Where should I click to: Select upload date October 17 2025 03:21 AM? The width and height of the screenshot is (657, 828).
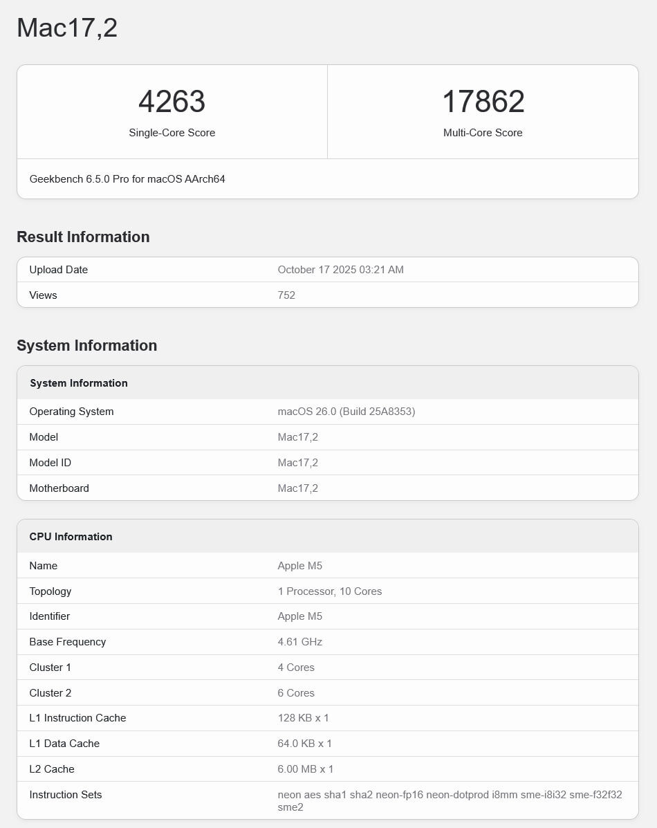341,270
